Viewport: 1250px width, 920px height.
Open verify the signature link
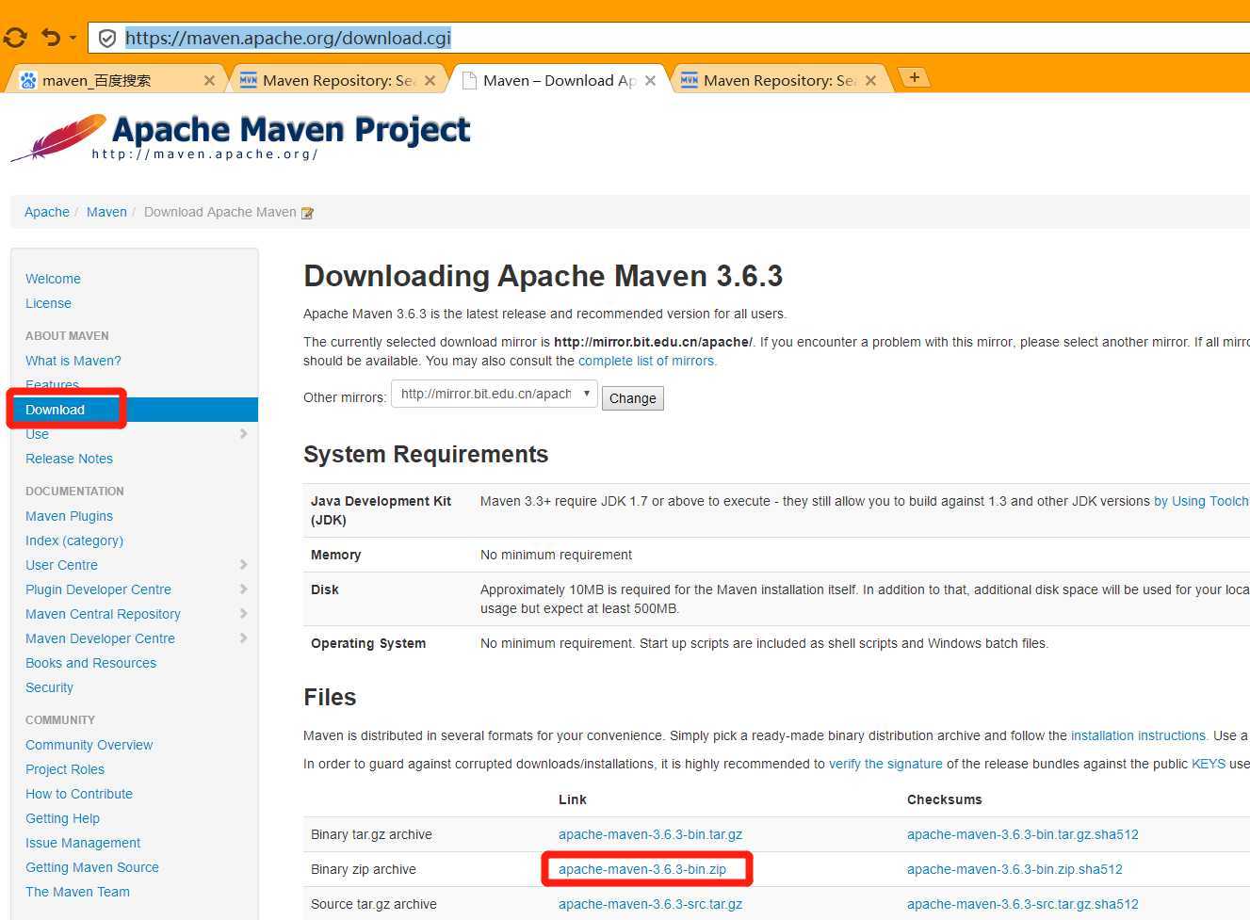885,764
